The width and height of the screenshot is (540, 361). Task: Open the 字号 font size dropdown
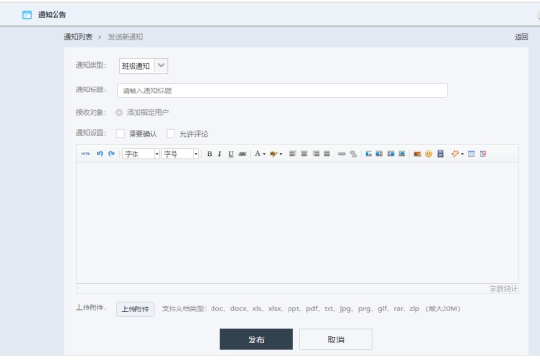coord(179,154)
